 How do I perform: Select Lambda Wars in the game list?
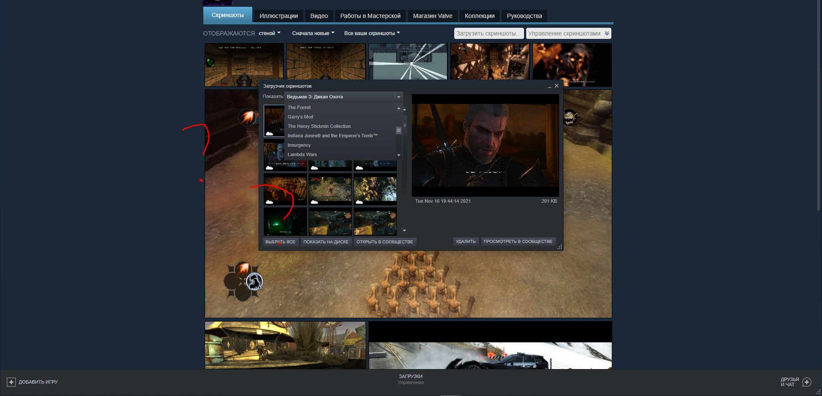pyautogui.click(x=302, y=154)
